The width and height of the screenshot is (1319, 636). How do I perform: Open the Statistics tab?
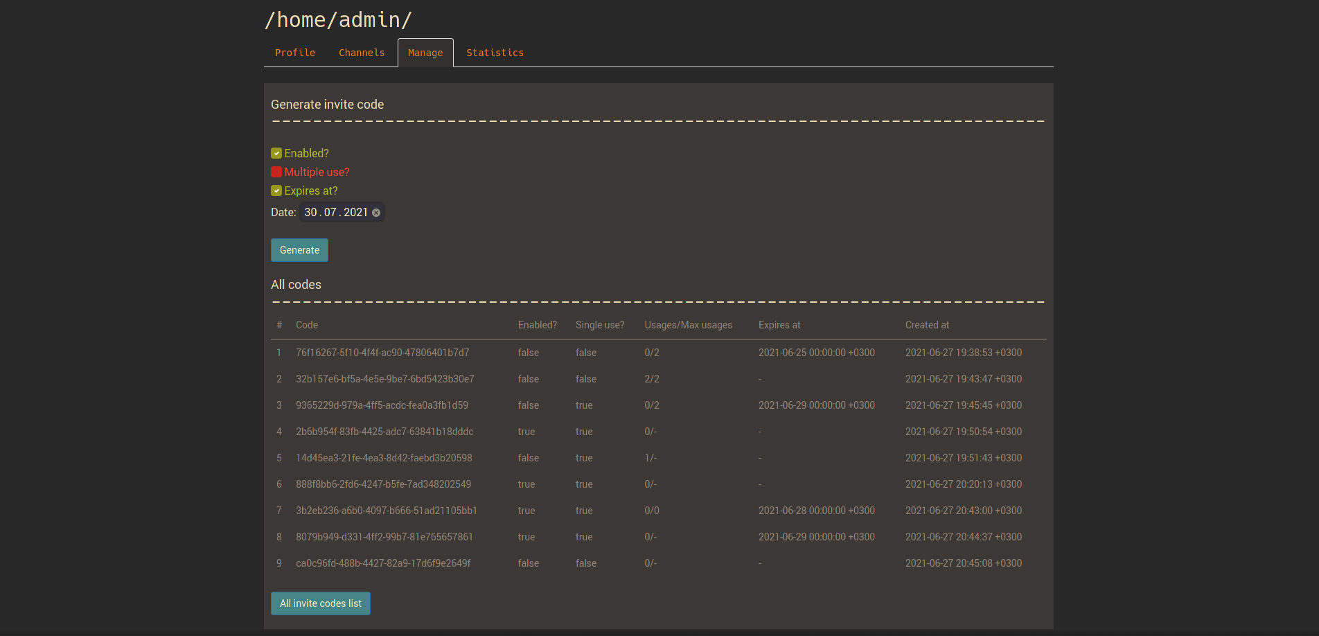495,53
